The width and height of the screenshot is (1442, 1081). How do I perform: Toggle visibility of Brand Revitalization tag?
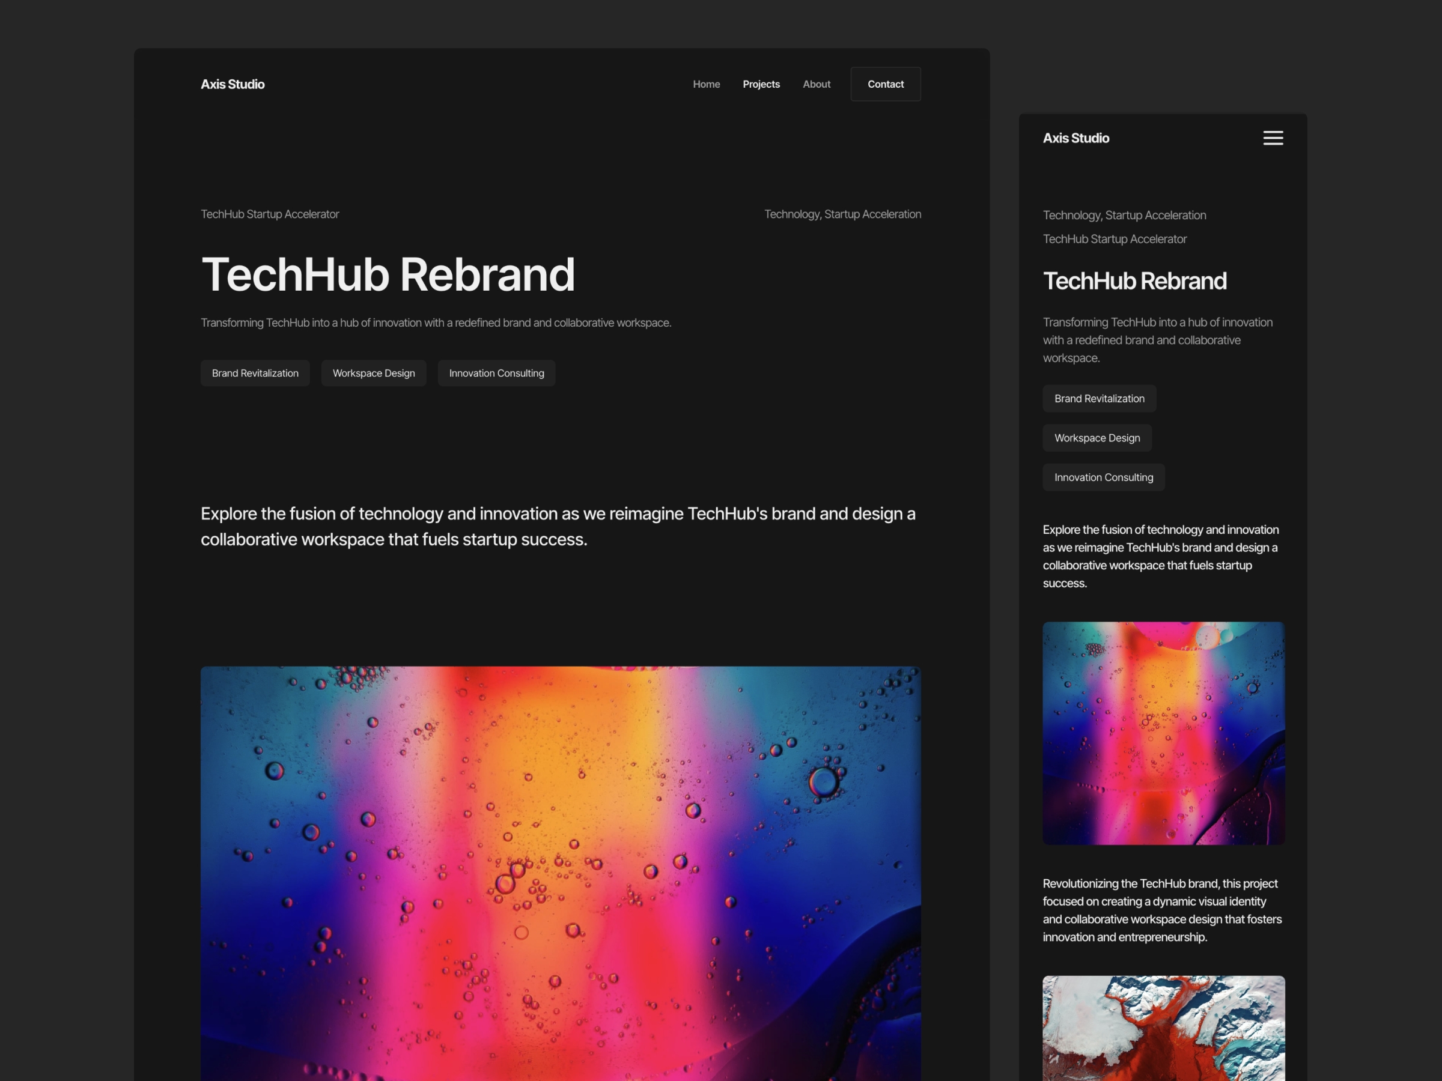click(254, 372)
